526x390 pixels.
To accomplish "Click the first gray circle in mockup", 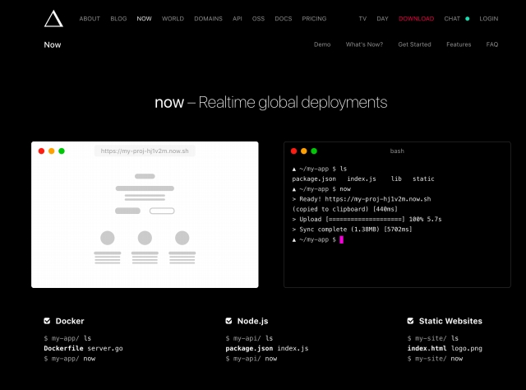I will pos(108,238).
